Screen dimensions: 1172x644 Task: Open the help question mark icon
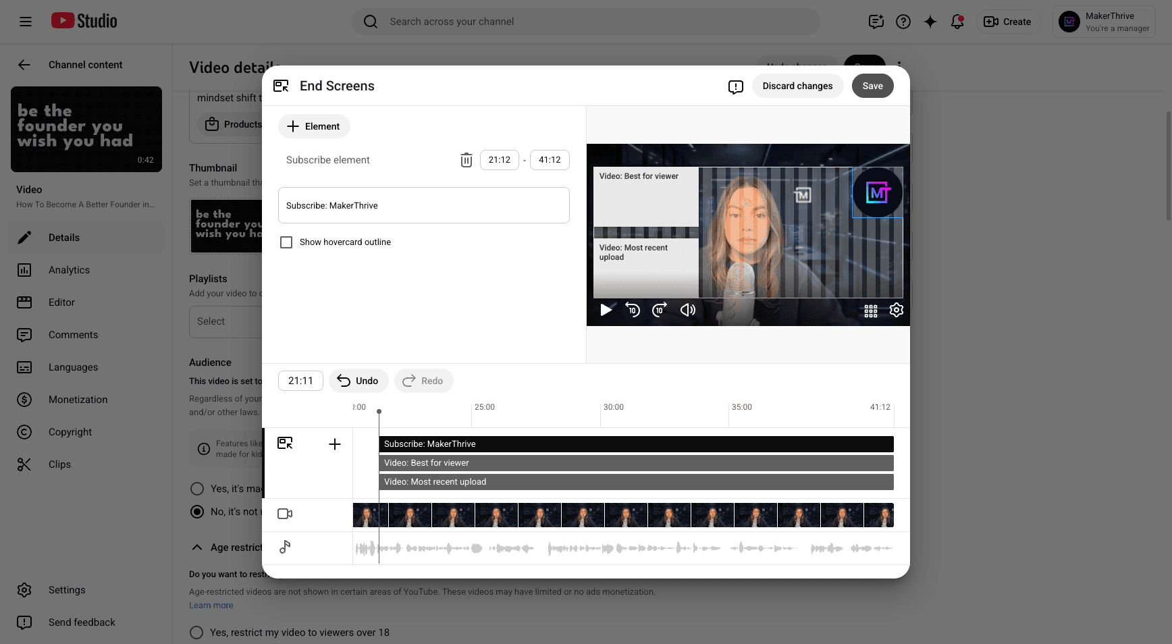pyautogui.click(x=903, y=22)
